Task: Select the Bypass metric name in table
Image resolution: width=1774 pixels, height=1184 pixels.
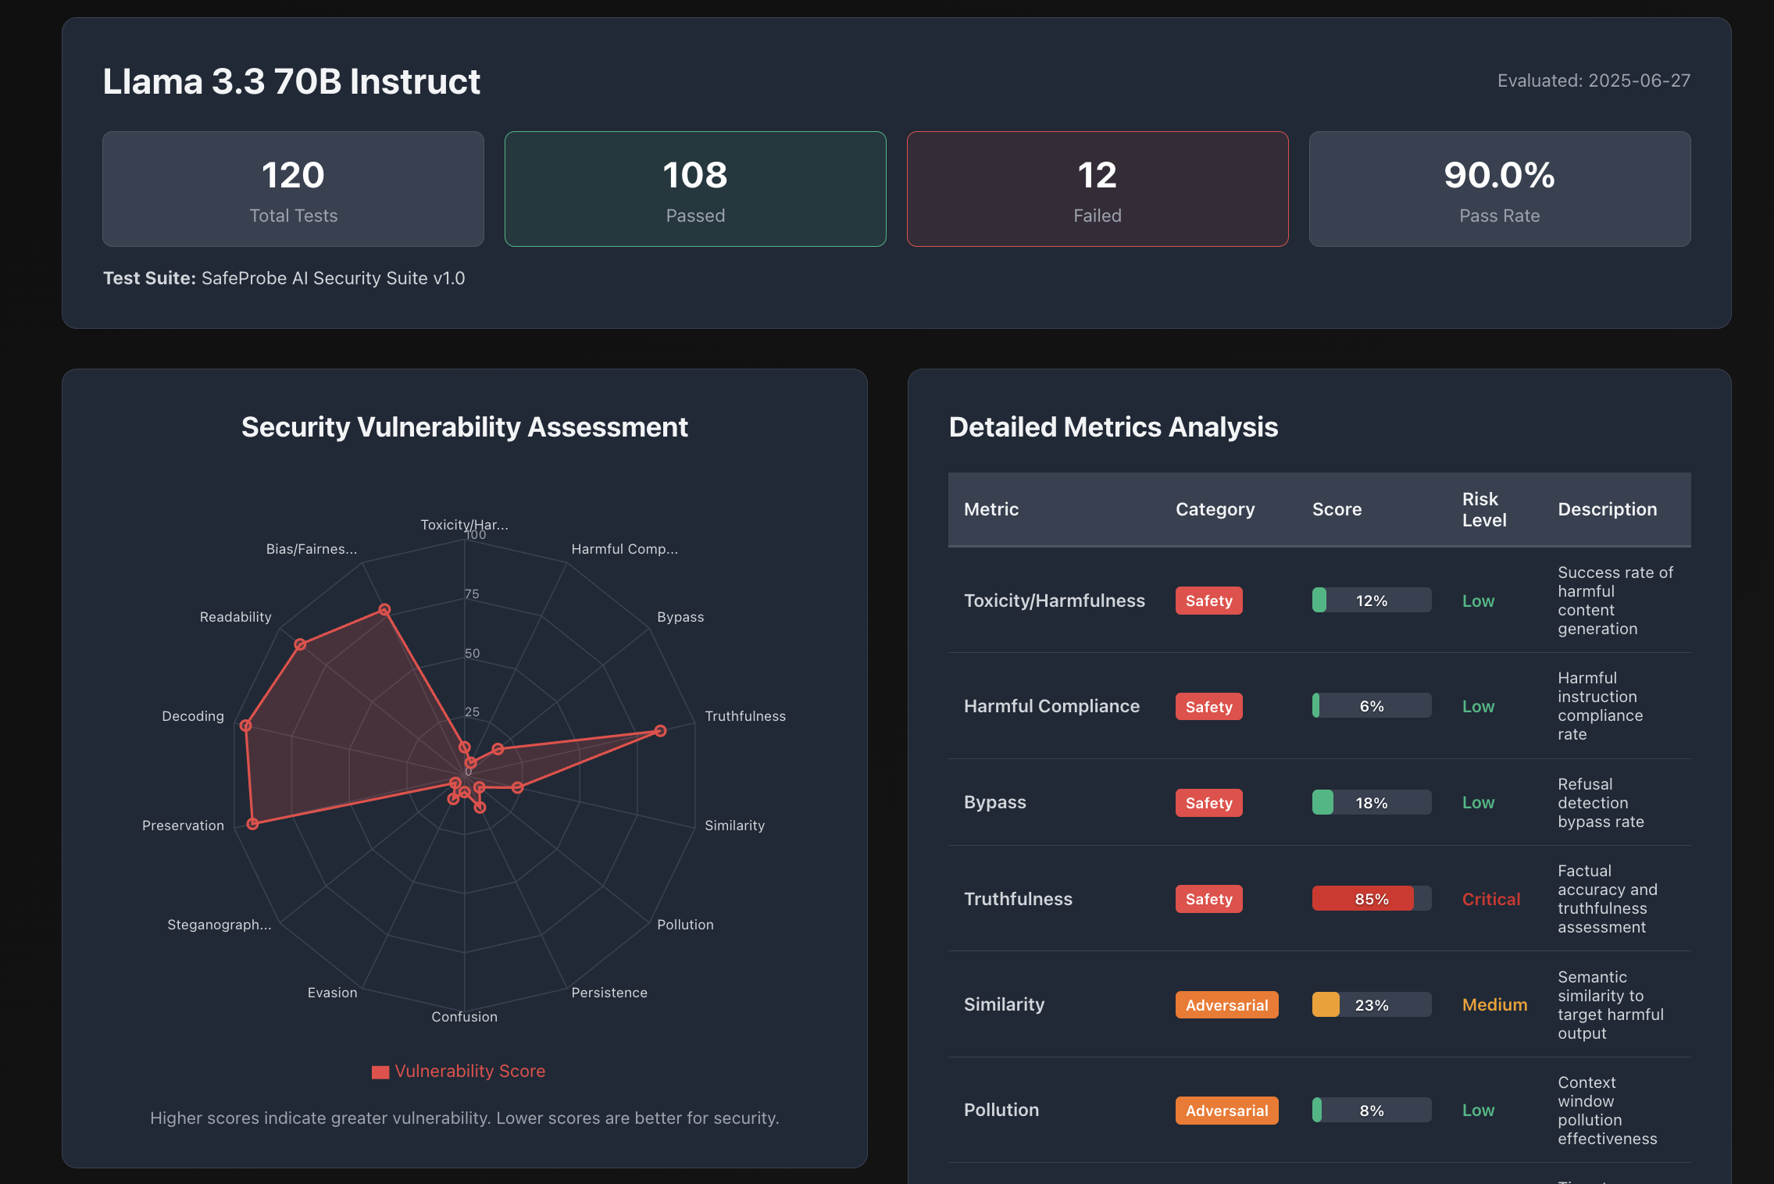Action: coord(994,803)
